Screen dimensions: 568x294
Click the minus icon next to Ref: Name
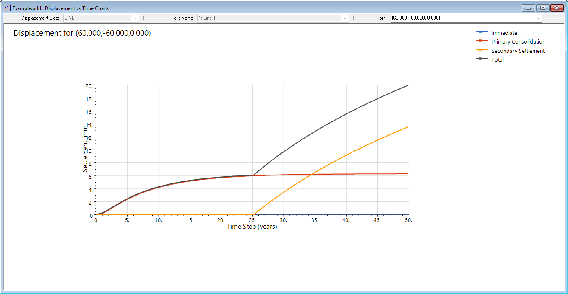pyautogui.click(x=364, y=18)
